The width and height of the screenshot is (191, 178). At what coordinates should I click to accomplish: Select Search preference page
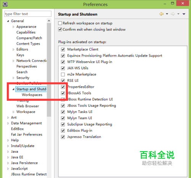pyautogui.click(x=22, y=72)
